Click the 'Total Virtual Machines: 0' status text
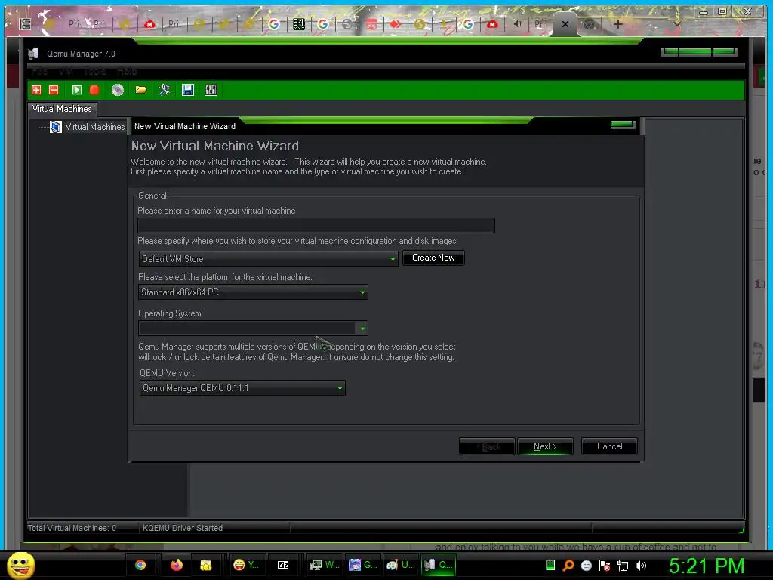 (72, 528)
